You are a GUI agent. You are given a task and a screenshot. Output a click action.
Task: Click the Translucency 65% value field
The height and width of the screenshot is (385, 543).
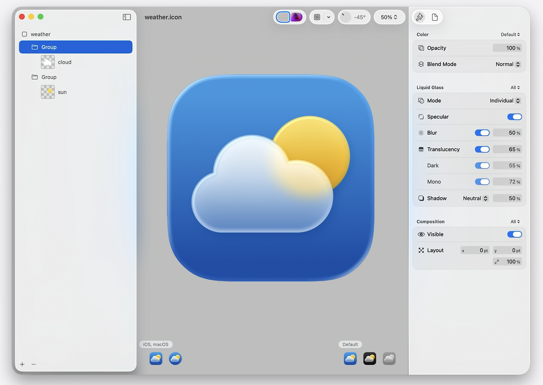(x=507, y=149)
